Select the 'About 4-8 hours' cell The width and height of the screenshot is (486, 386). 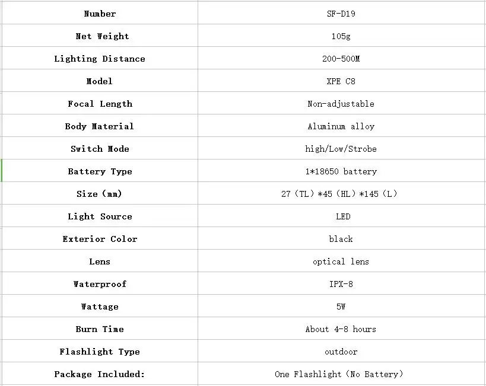[x=341, y=329]
